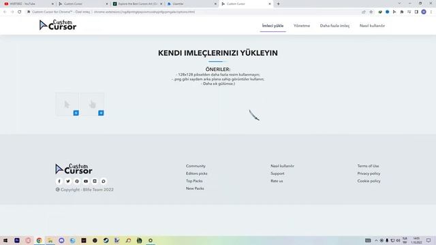The width and height of the screenshot is (436, 245).
Task: Open Terms of Use link
Action: 368,166
